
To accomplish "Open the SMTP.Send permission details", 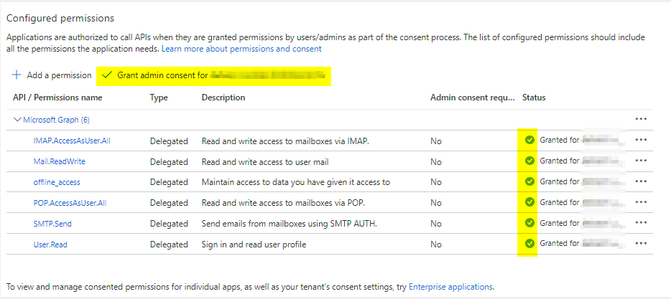I will [52, 224].
